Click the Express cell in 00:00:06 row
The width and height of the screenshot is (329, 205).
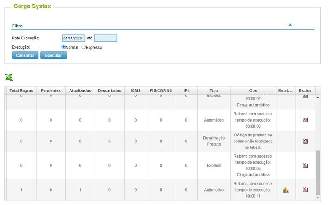[x=214, y=166]
